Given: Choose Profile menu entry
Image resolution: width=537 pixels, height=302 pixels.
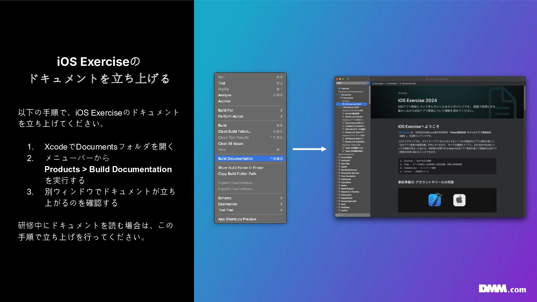Looking at the screenshot, I should click(250, 89).
